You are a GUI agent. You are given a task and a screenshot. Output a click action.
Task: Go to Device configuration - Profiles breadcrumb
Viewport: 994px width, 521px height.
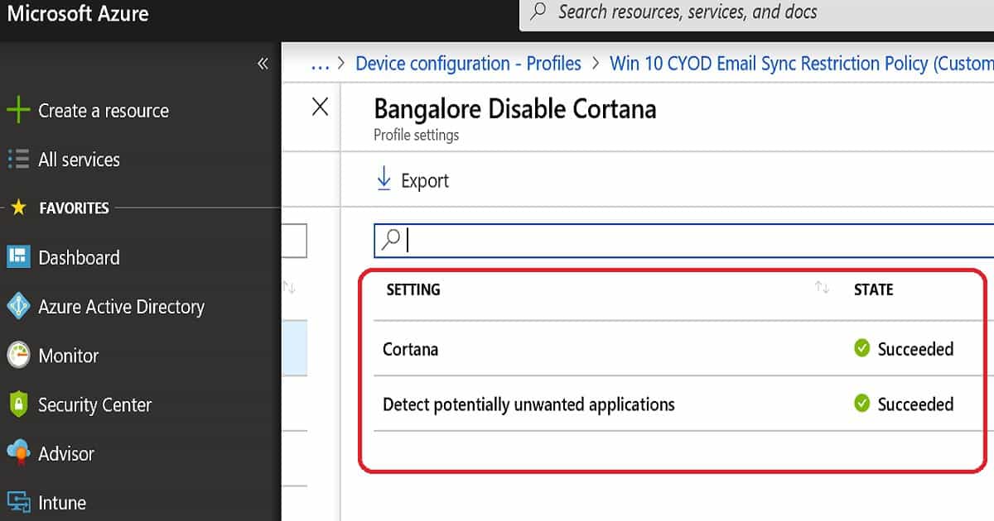(468, 64)
